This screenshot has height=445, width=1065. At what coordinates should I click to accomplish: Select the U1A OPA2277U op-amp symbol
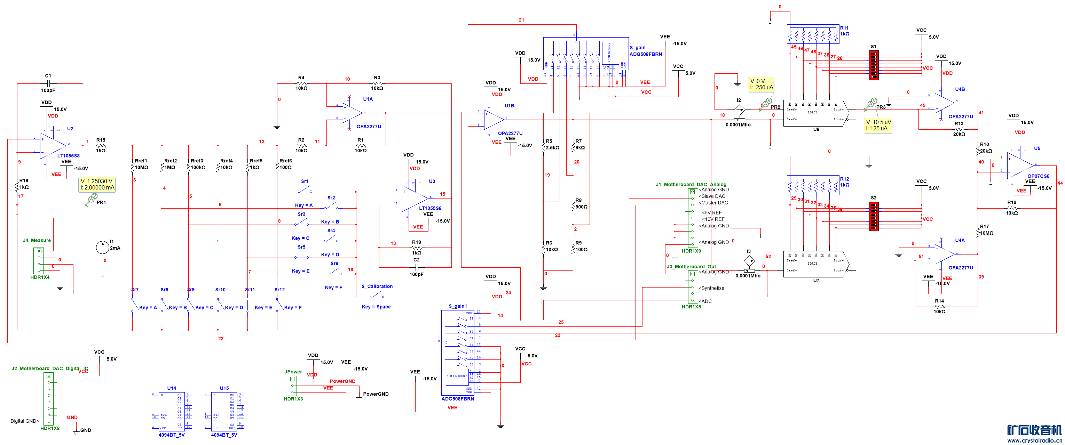tap(352, 112)
